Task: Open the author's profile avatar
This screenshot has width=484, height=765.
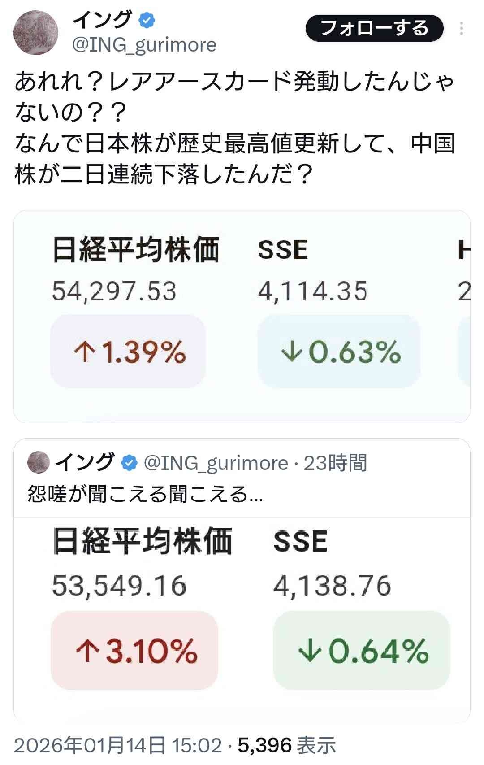Action: click(x=36, y=33)
